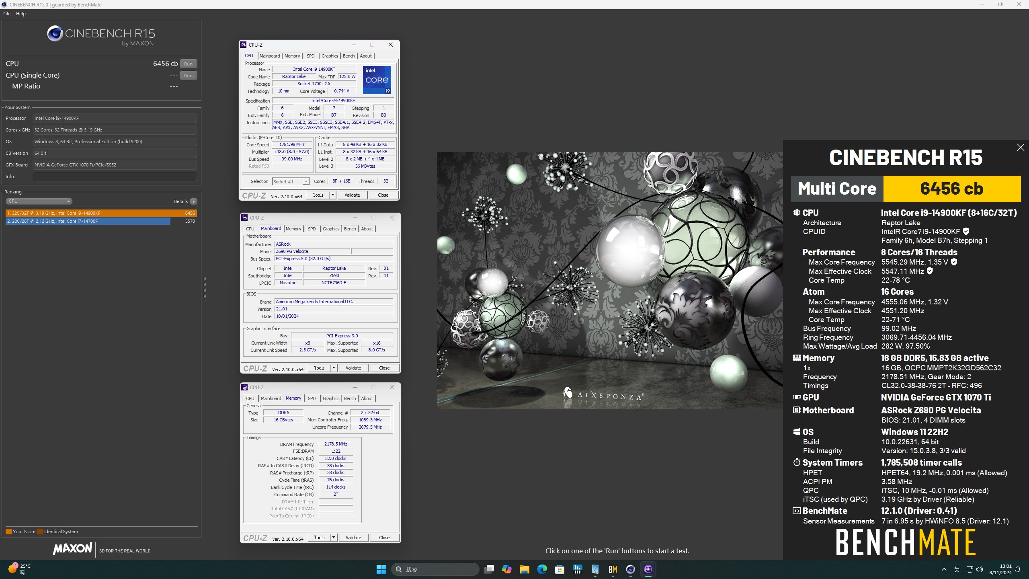Viewport: 1029px width, 579px height.
Task: Click Tools button in top CPU-Z window
Action: 318,195
